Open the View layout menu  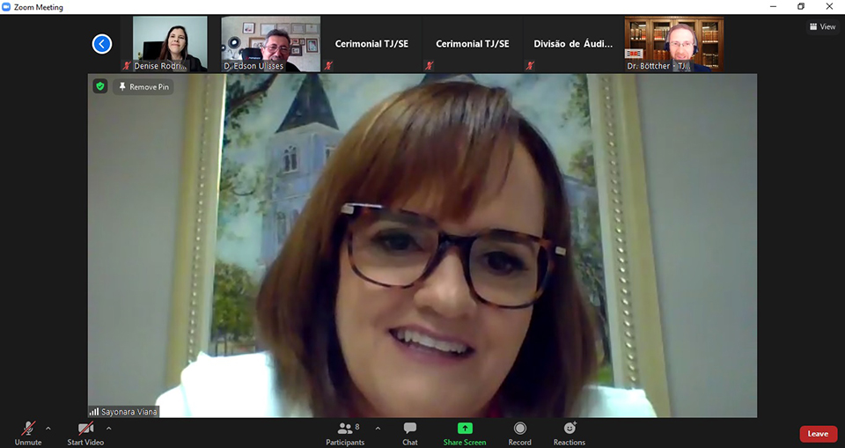(x=822, y=26)
